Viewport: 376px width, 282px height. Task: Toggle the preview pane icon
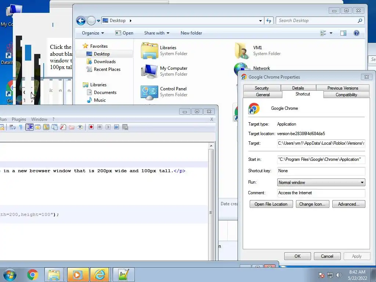(x=343, y=33)
